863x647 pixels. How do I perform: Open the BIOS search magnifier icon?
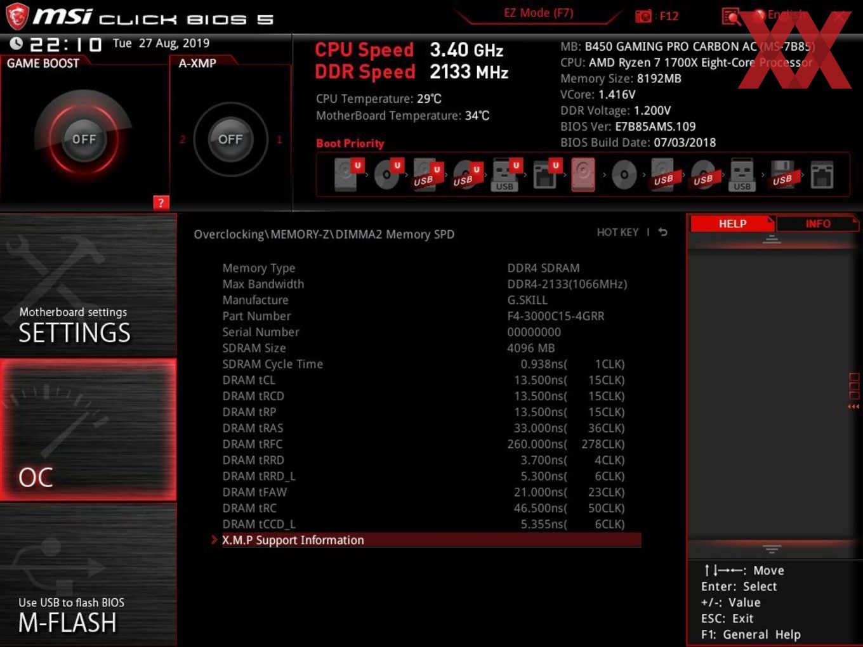pyautogui.click(x=730, y=16)
